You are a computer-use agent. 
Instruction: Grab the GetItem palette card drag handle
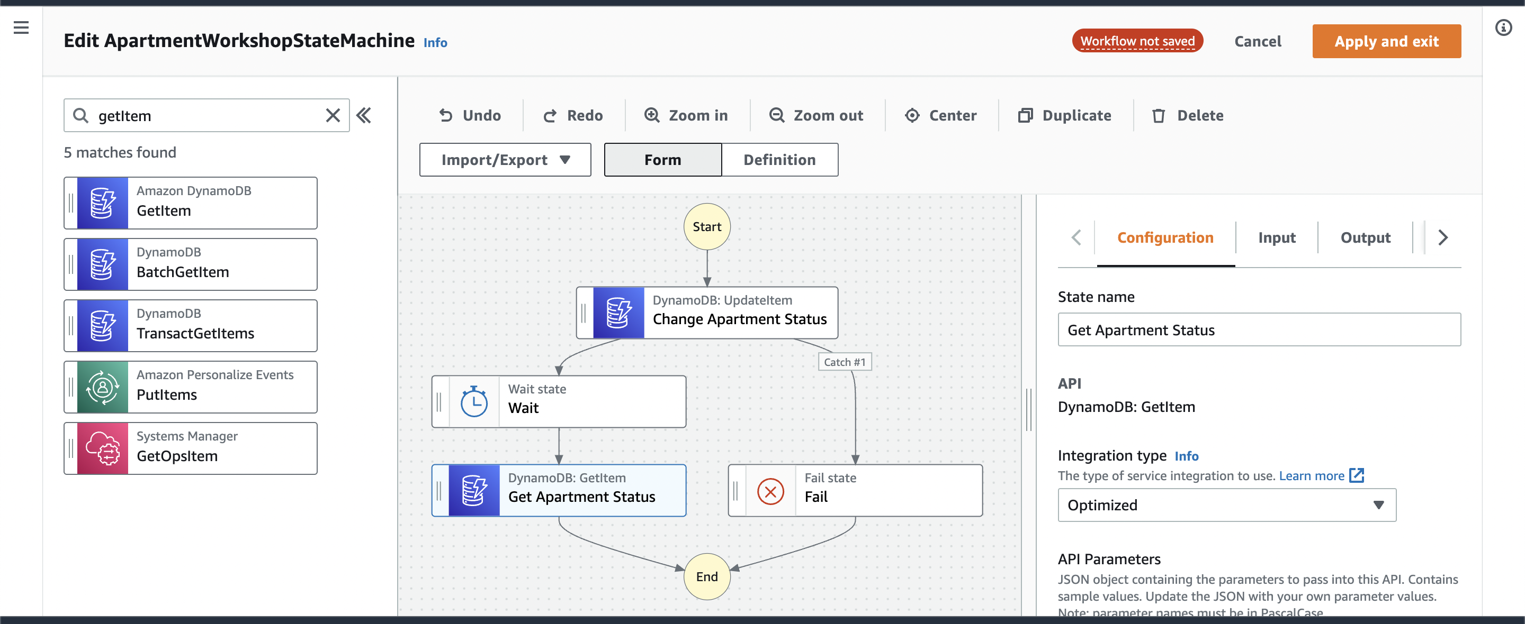pos(71,203)
